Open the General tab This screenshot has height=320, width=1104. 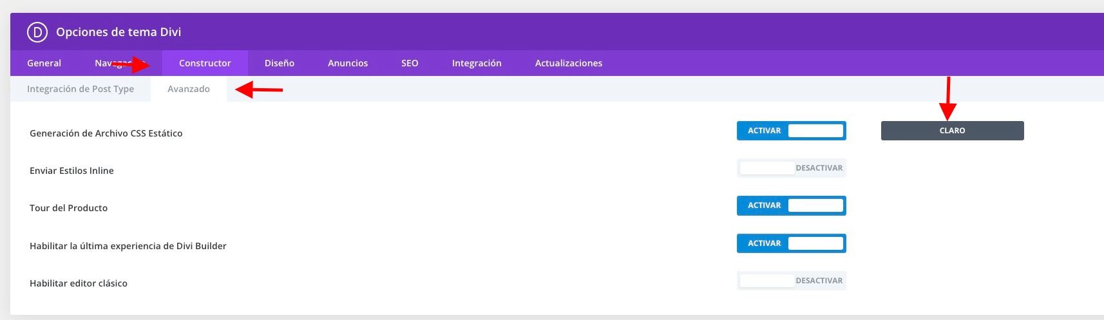[x=44, y=63]
